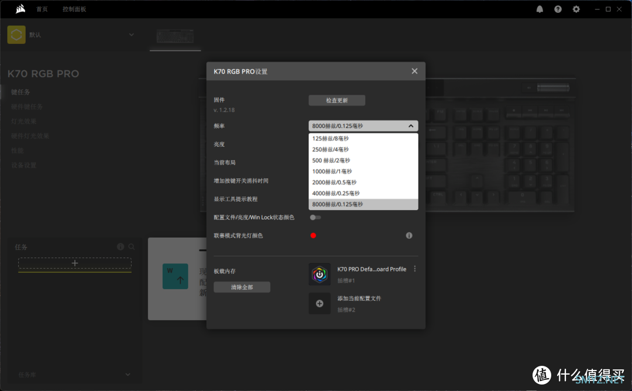Viewport: 632px width, 391px height.
Task: Open the 性能 sidebar item
Action: [x=17, y=150]
